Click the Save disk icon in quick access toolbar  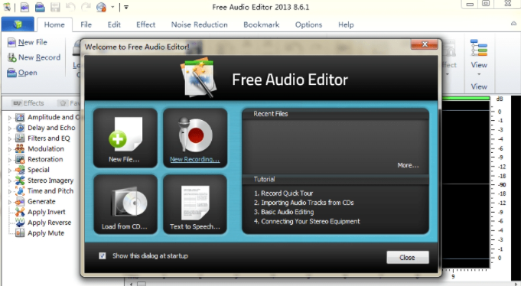(x=55, y=7)
